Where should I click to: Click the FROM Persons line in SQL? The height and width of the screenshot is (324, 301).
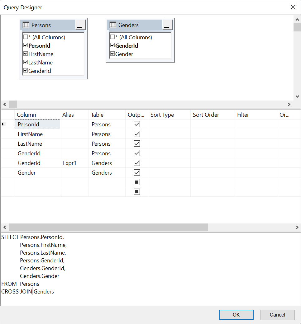20,284
